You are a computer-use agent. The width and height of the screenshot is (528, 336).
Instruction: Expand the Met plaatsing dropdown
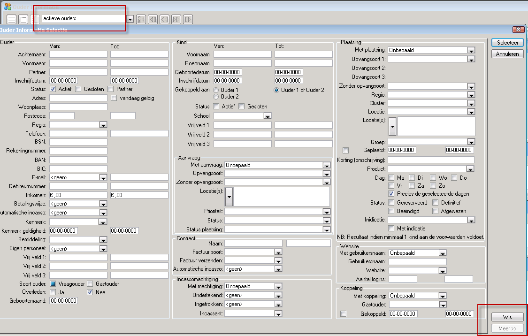(471, 50)
